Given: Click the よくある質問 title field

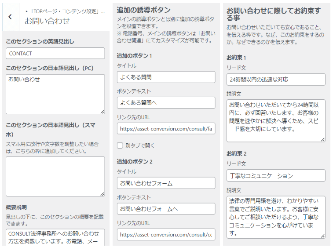Looking at the screenshot, I should tap(166, 77).
